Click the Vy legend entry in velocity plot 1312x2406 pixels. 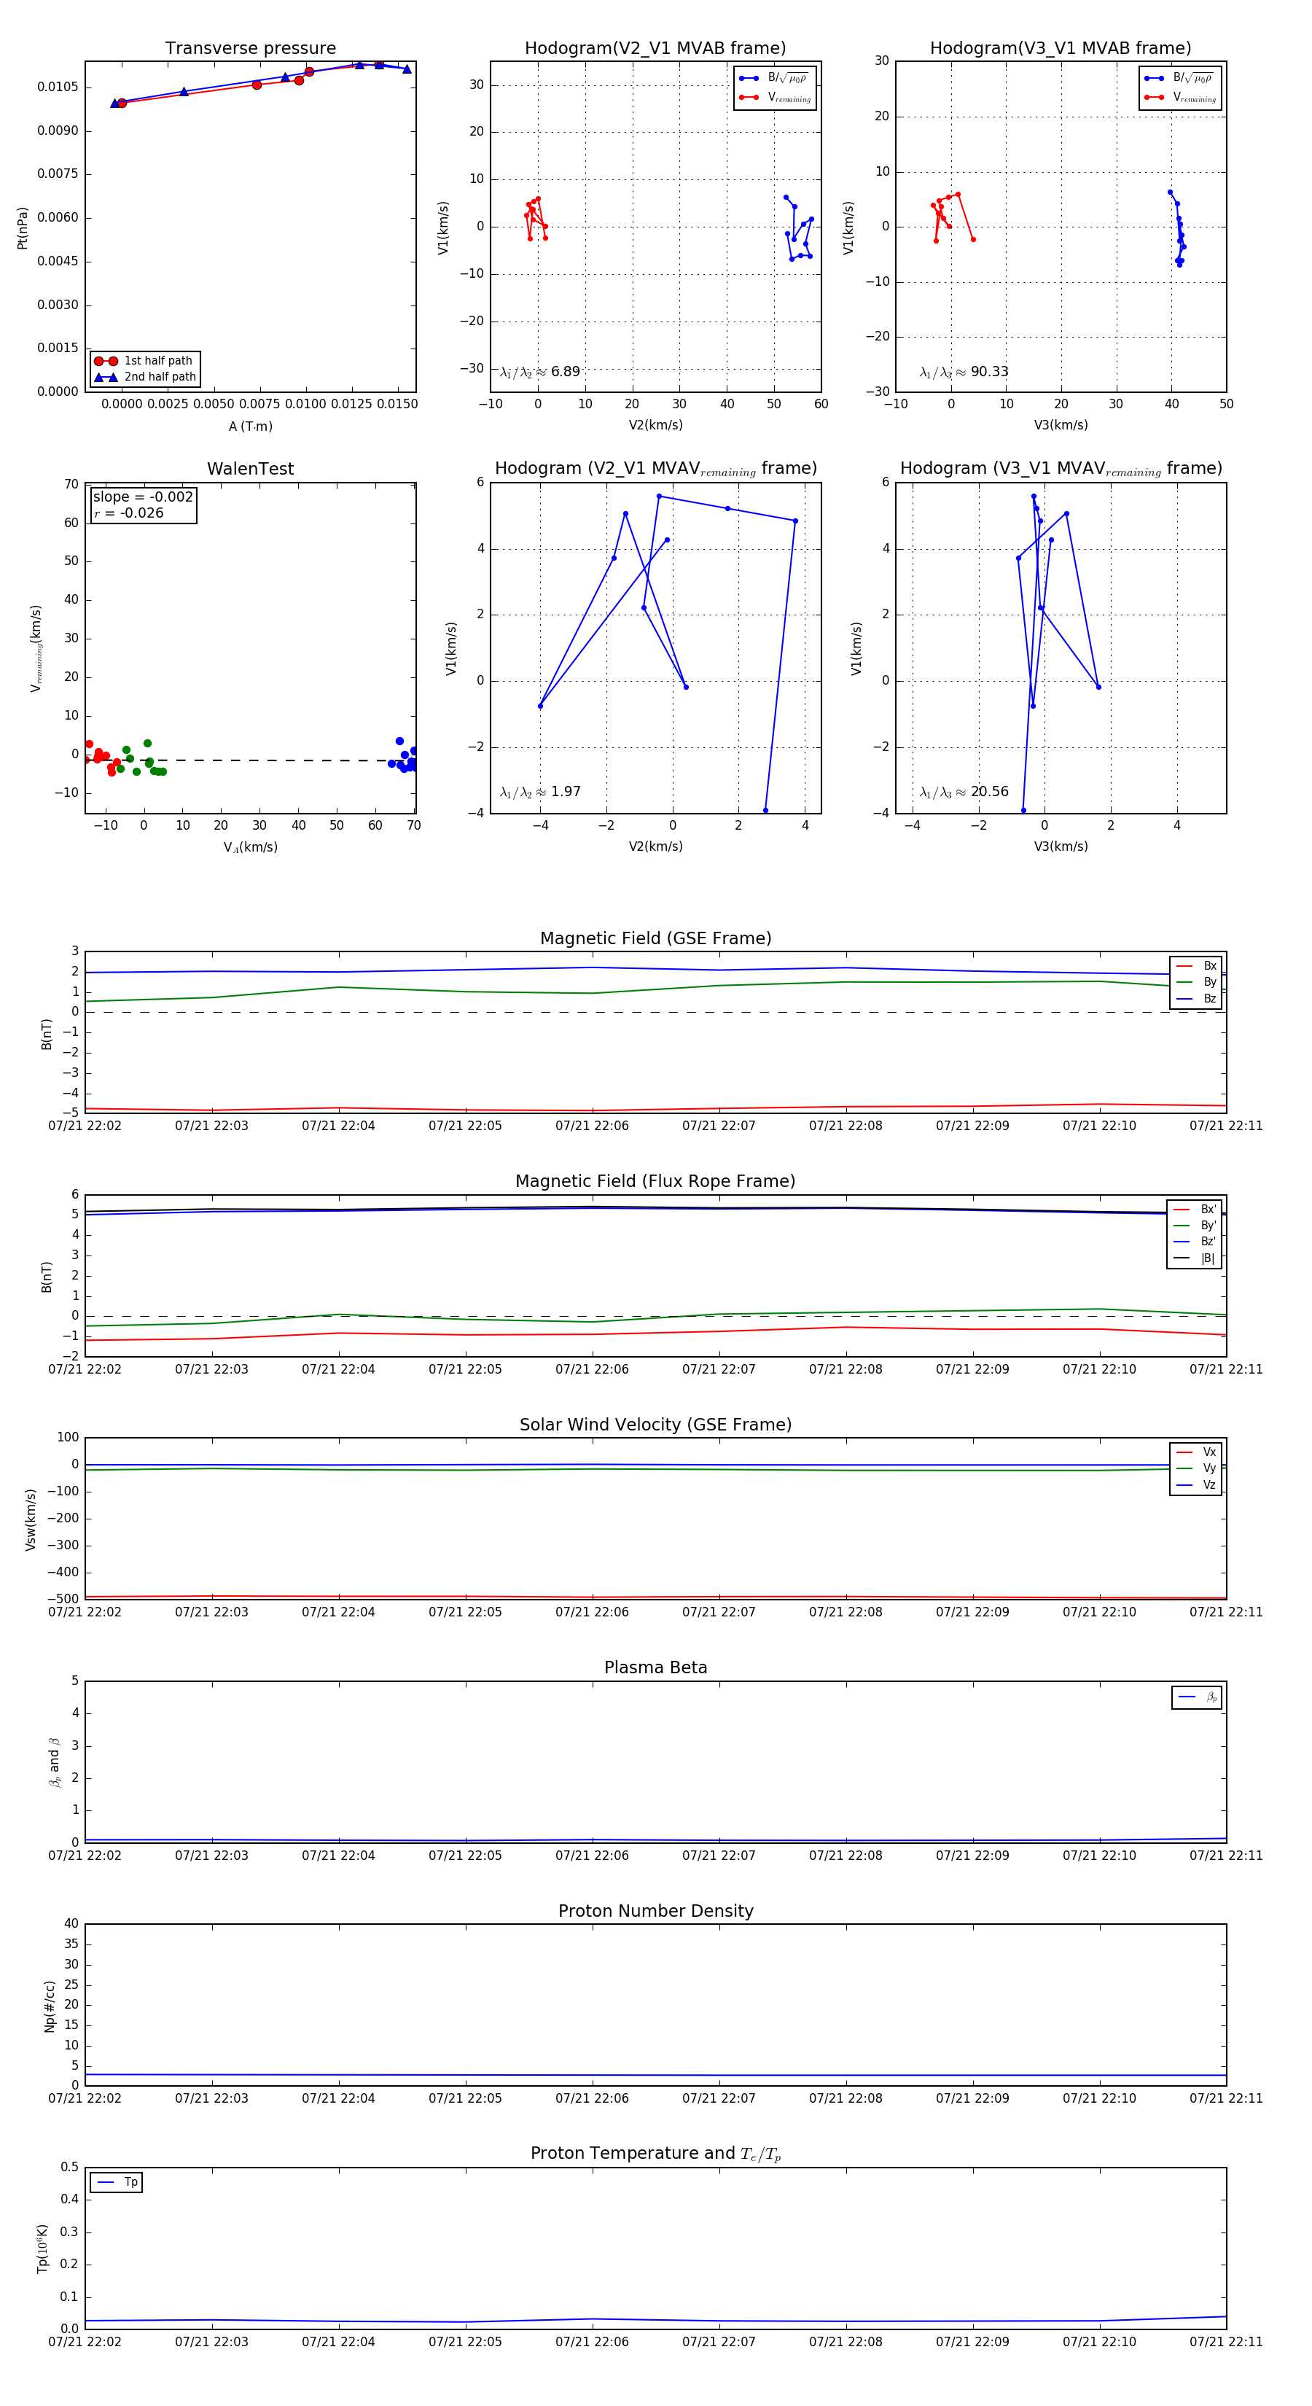click(1196, 1468)
